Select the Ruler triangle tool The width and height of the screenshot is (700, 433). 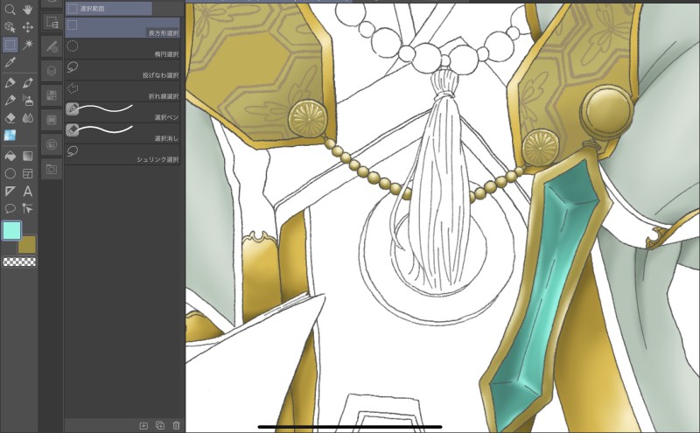click(x=10, y=191)
